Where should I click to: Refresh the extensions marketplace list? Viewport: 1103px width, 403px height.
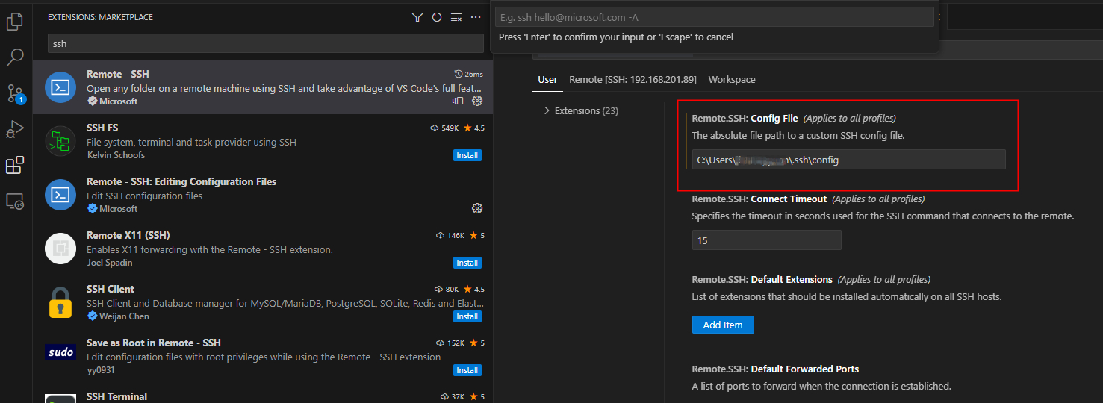coord(437,17)
